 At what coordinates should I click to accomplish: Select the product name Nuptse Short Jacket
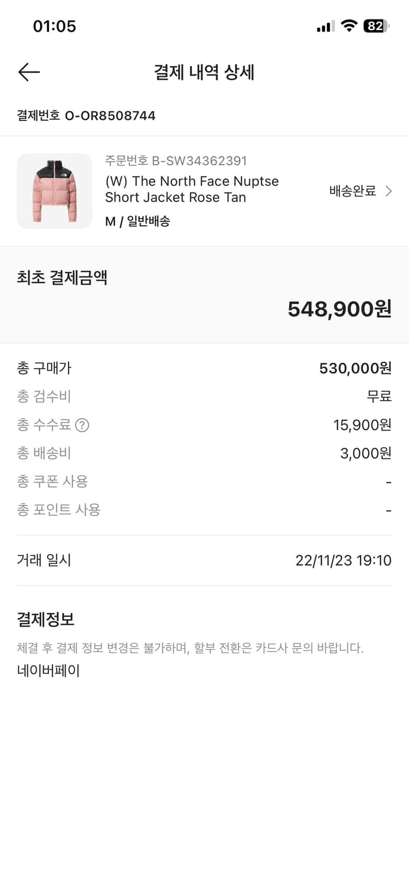[x=192, y=189]
